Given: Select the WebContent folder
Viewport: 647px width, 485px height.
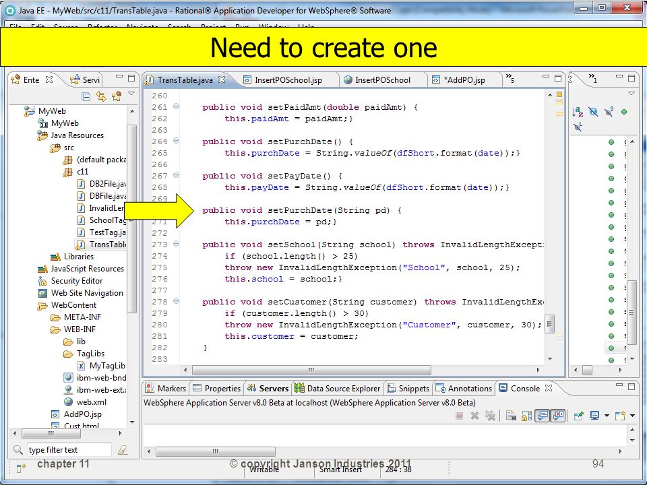Looking at the screenshot, I should coord(67,305).
